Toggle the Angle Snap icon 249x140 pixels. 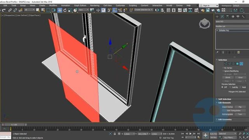[x=115, y=10]
